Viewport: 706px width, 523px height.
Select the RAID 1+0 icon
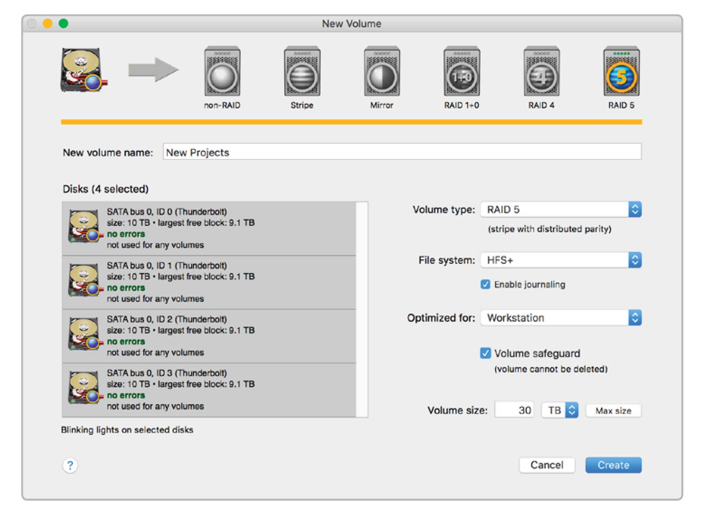click(x=462, y=72)
